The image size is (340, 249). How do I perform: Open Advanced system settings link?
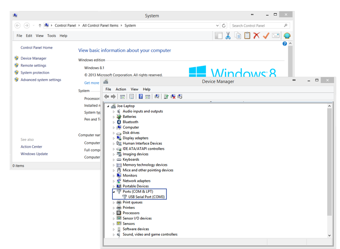tap(41, 80)
